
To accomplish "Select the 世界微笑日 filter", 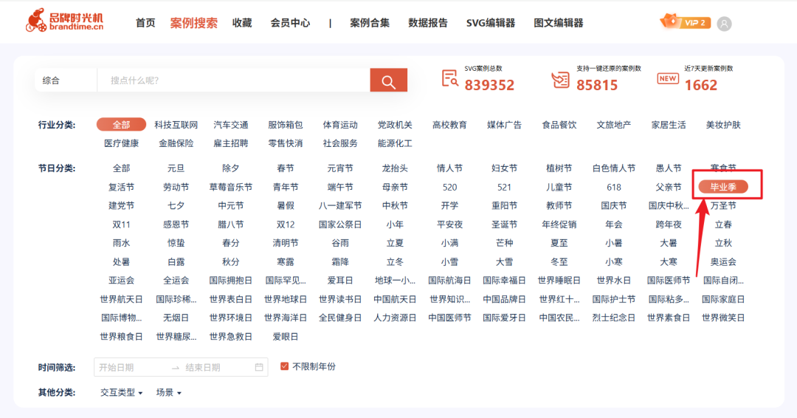I will (723, 318).
